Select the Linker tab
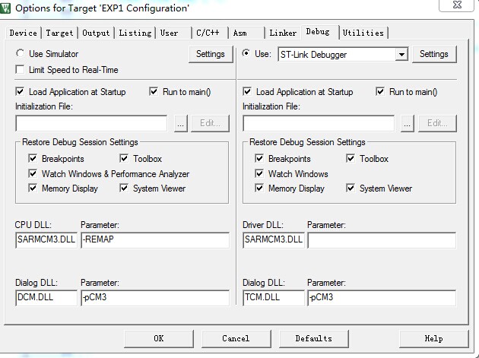 [x=283, y=33]
